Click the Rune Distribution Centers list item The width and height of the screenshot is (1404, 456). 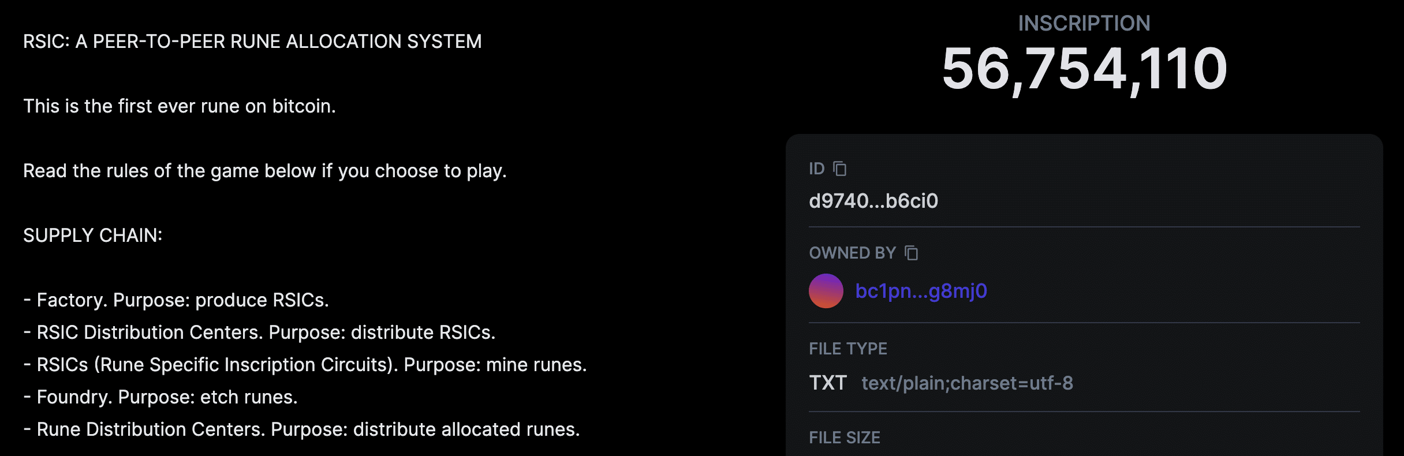pyautogui.click(x=301, y=429)
